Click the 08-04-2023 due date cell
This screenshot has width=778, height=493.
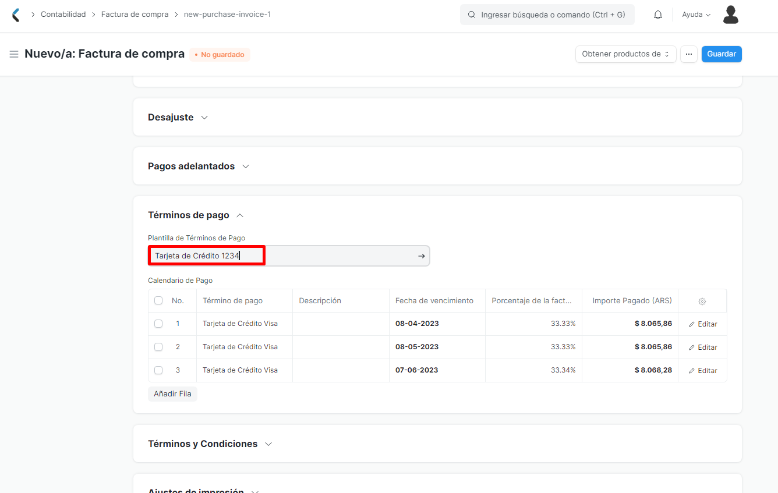click(437, 324)
